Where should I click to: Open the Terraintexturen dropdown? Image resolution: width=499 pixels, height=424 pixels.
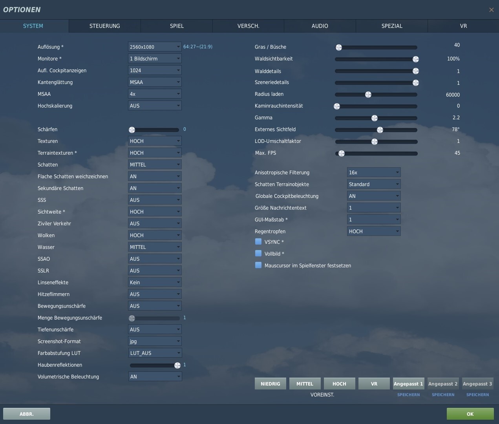point(155,153)
